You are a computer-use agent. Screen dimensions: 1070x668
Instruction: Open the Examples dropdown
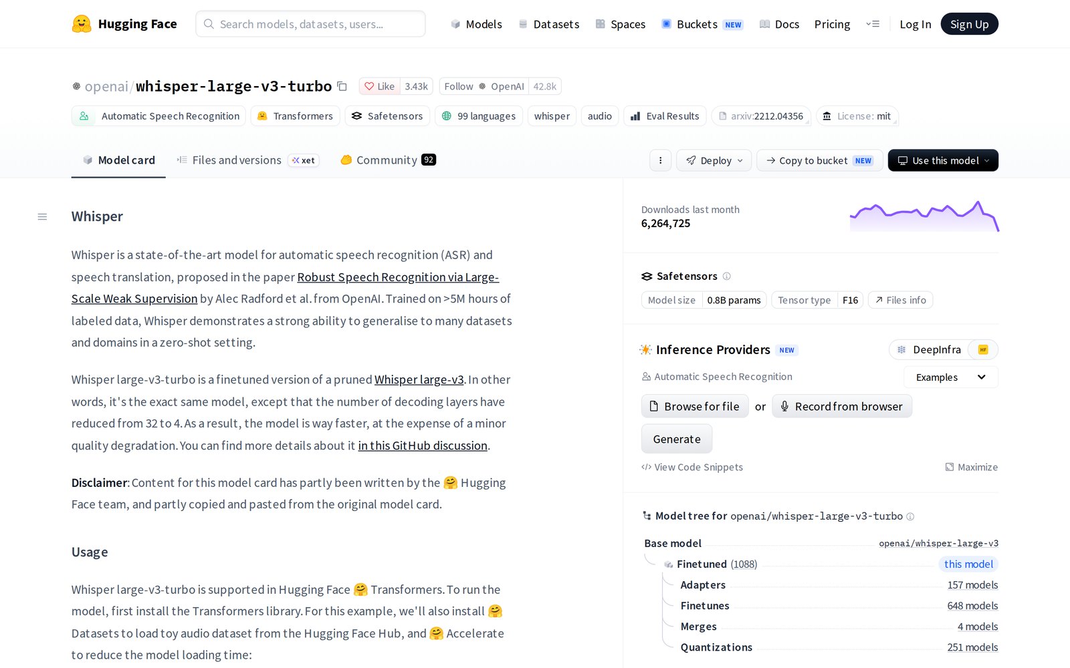coord(951,377)
